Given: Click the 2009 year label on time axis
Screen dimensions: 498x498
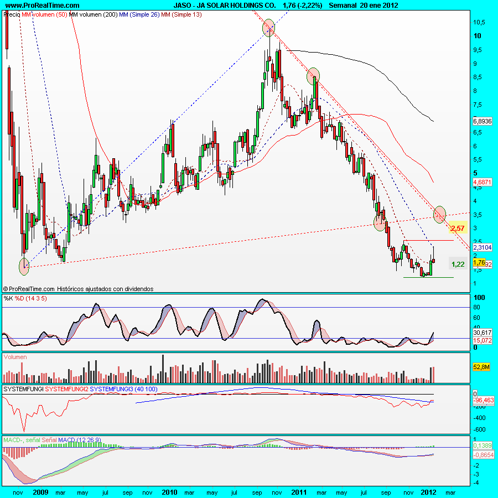Looking at the screenshot, I should (40, 492).
